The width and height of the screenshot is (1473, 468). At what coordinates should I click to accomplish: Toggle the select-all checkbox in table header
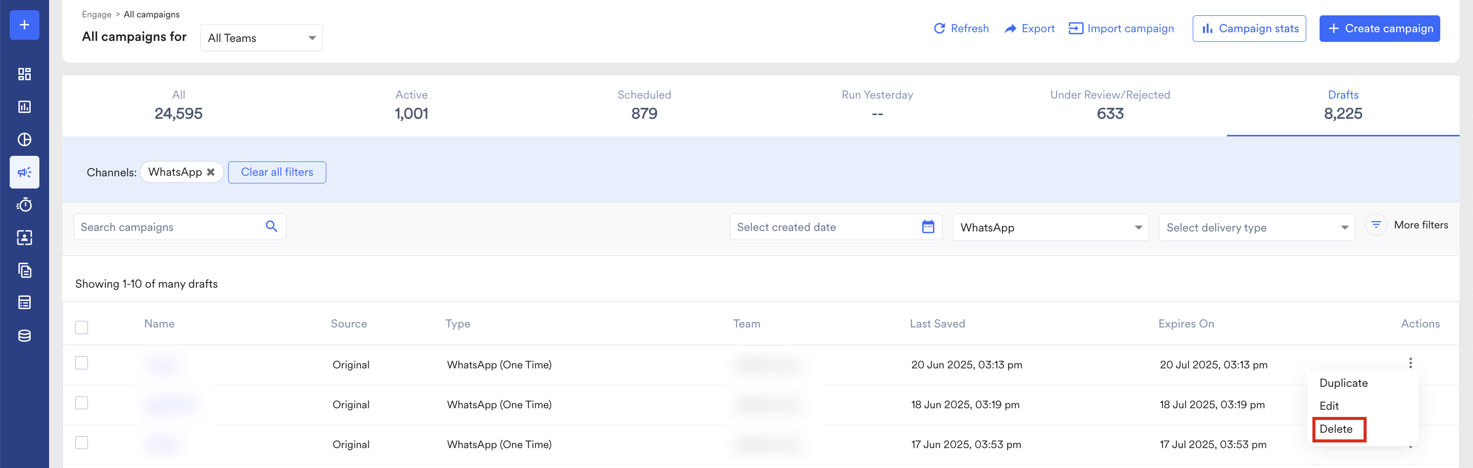(x=82, y=327)
